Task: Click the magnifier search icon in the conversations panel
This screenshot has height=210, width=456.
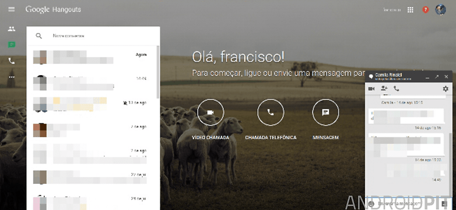Action: point(38,35)
